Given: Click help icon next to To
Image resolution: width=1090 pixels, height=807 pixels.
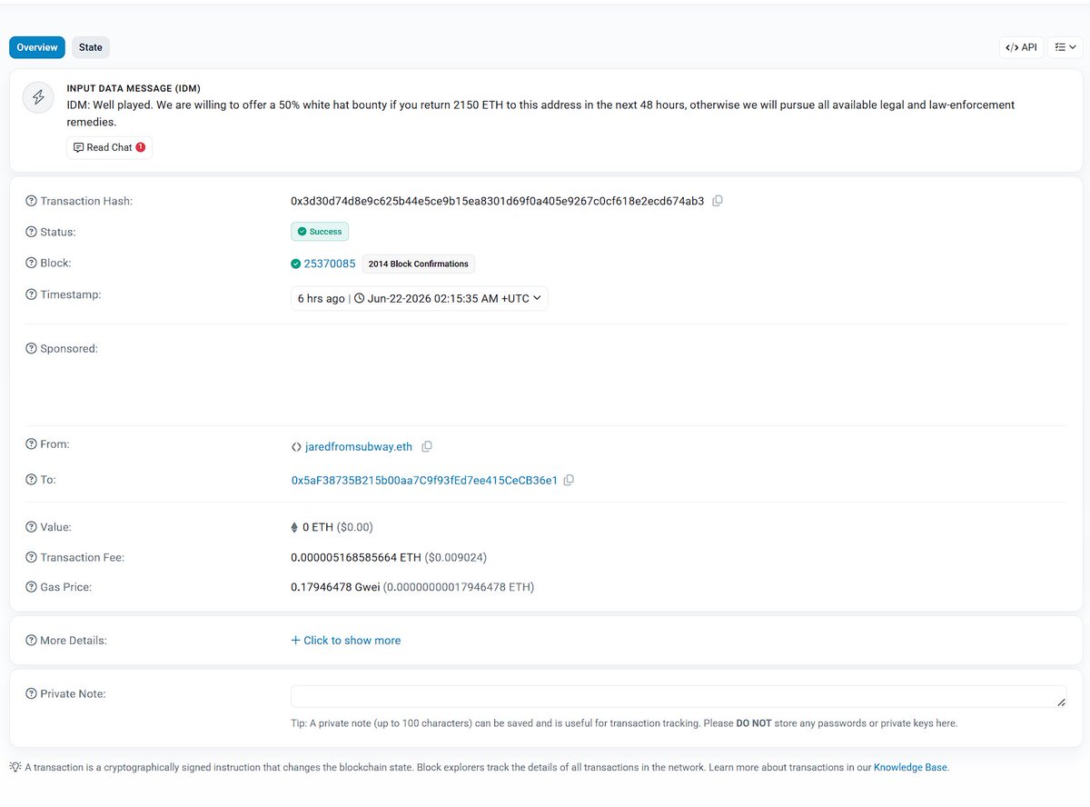Looking at the screenshot, I should (31, 479).
